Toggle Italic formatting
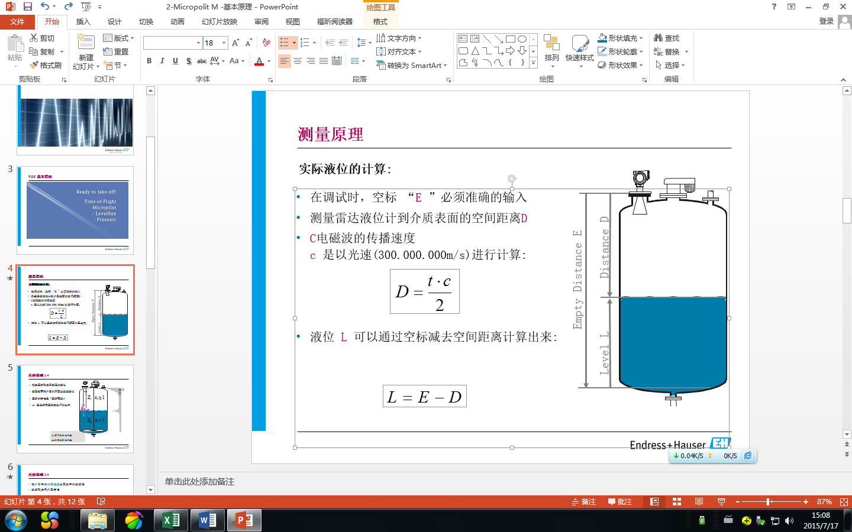Screen dimensions: 852x532 (x=162, y=61)
